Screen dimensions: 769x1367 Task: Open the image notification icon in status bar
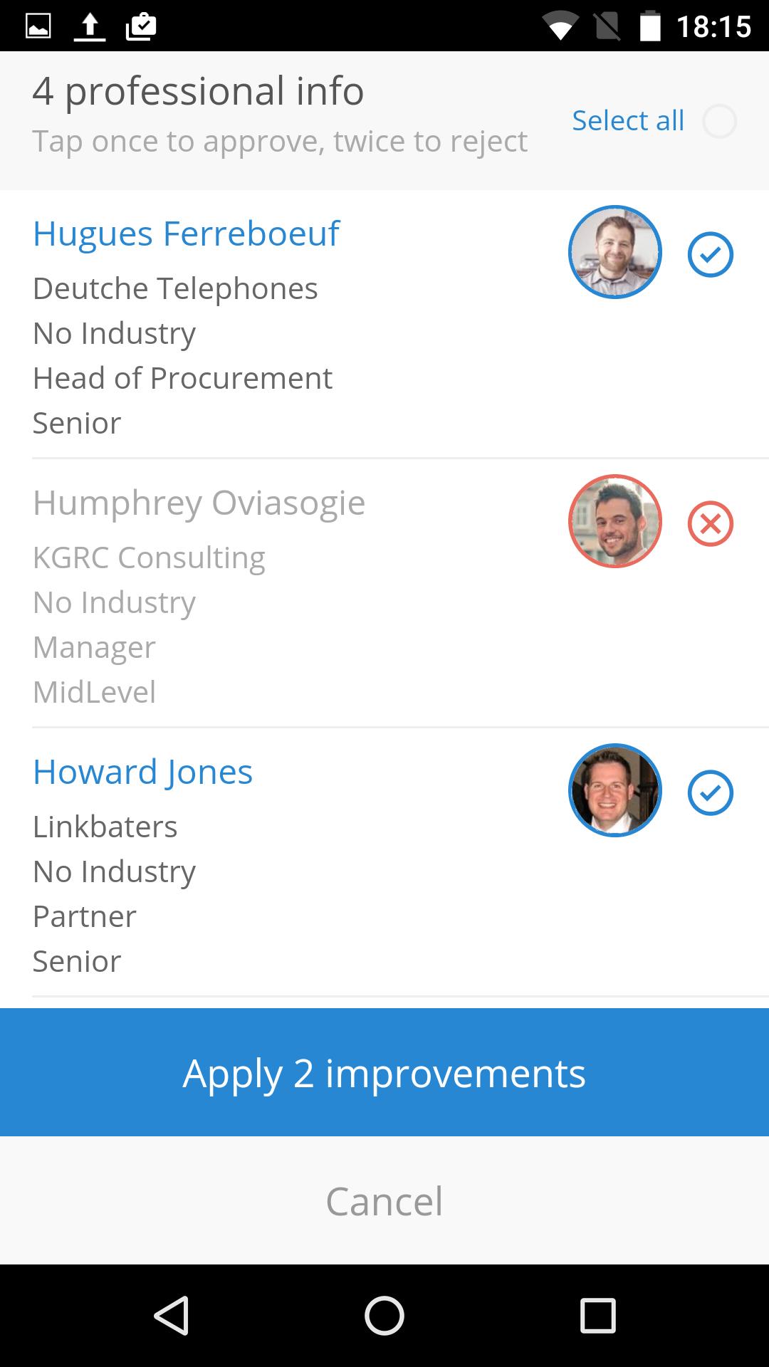(38, 26)
